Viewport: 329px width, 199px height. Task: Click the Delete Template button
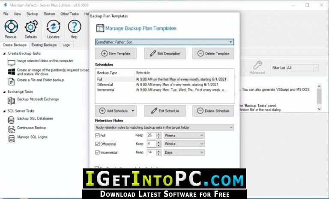pos(213,53)
